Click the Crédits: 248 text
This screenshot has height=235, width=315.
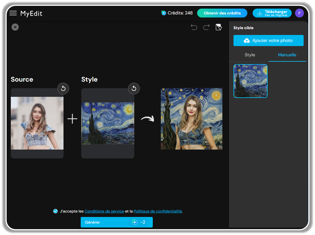(x=180, y=13)
